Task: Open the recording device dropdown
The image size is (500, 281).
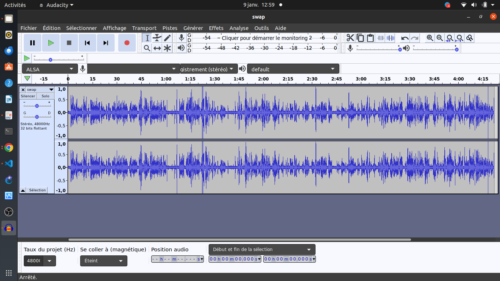Action: 134,69
